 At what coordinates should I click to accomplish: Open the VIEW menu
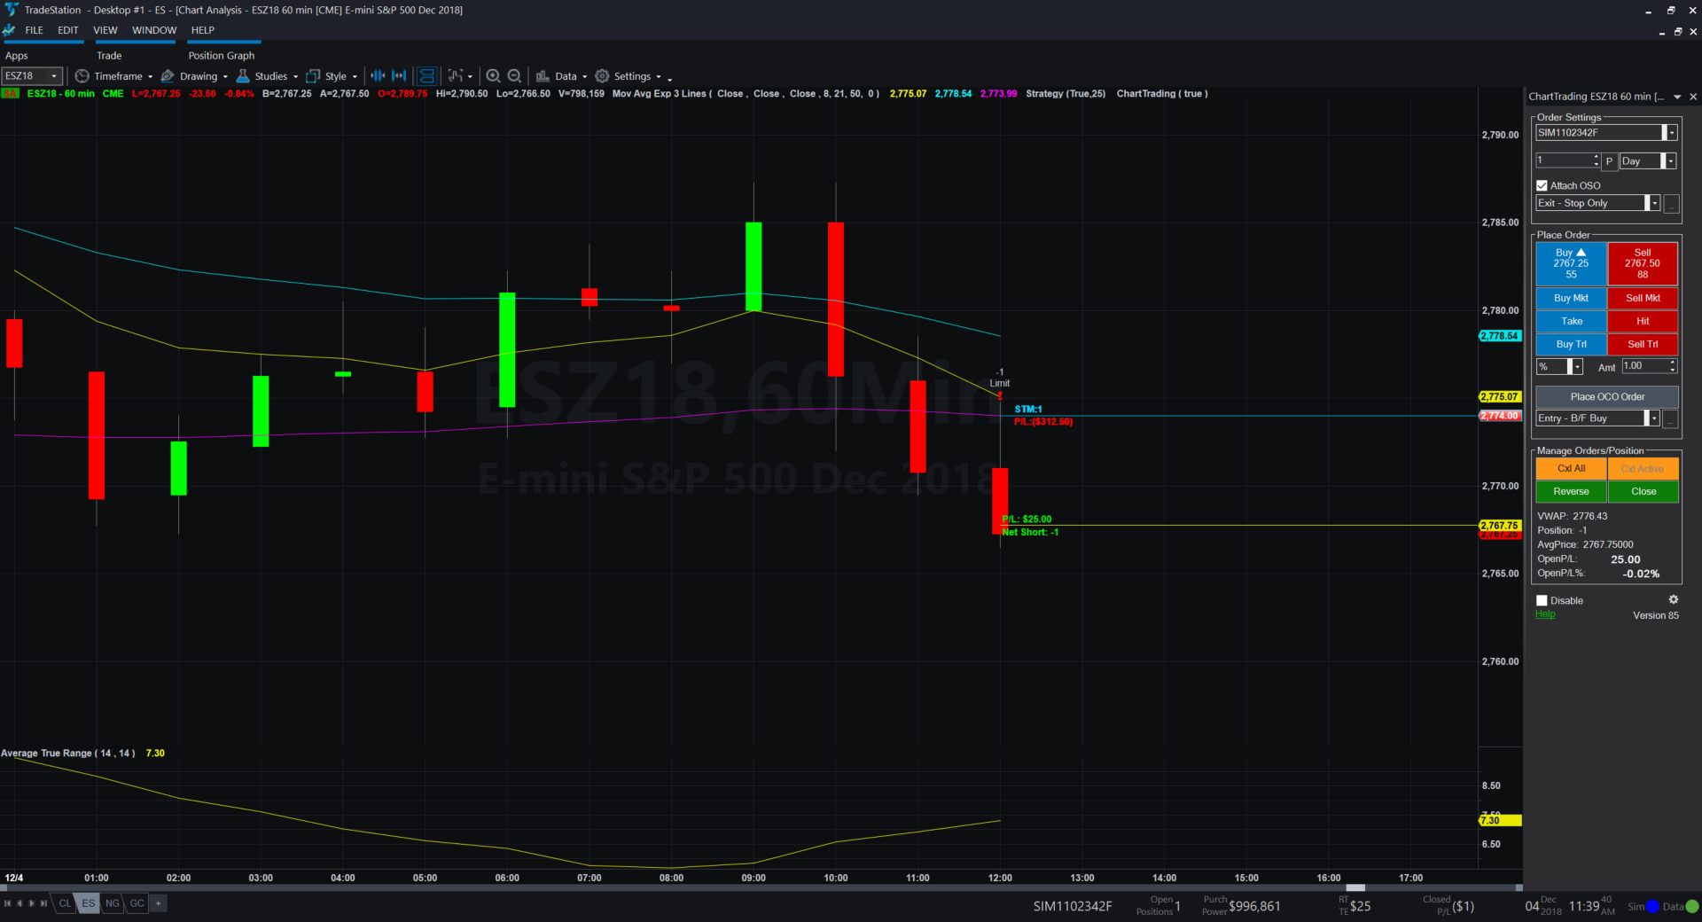[105, 30]
